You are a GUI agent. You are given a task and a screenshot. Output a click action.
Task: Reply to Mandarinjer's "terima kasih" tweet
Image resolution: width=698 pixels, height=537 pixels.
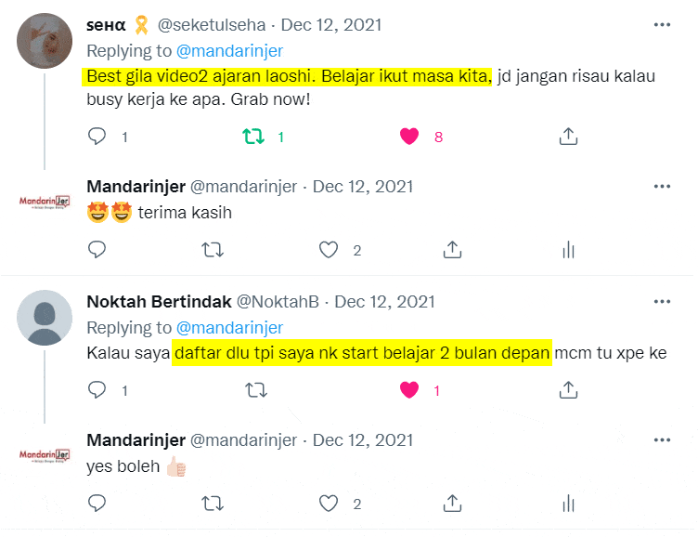point(97,250)
